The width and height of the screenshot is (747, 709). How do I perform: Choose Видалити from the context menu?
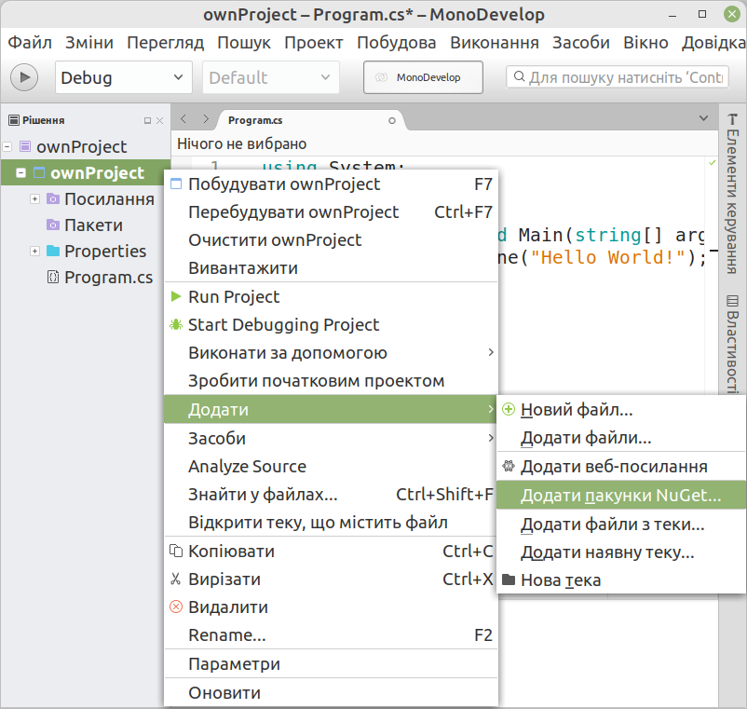pyautogui.click(x=331, y=607)
